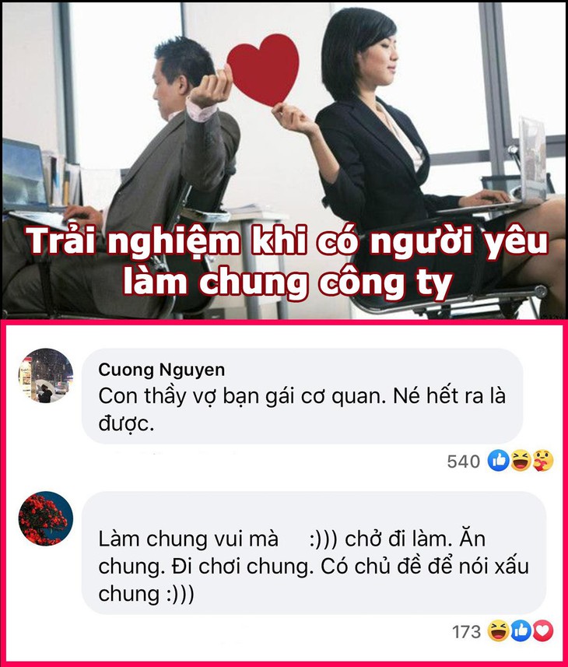This screenshot has height=667, width=568.
Task: Click the red paper heart in the photo
Action: pos(264,69)
